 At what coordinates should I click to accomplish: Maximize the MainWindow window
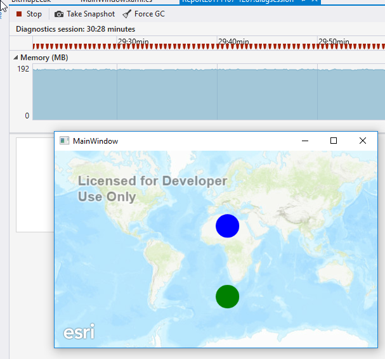(334, 141)
